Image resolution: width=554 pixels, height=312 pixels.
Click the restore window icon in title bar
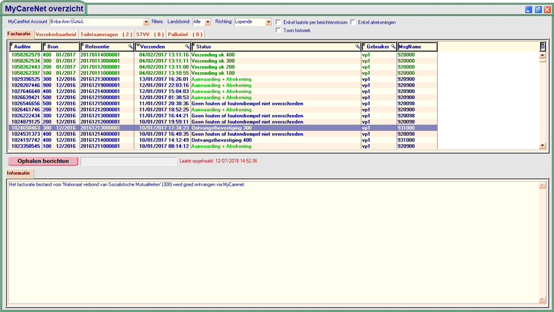537,10
